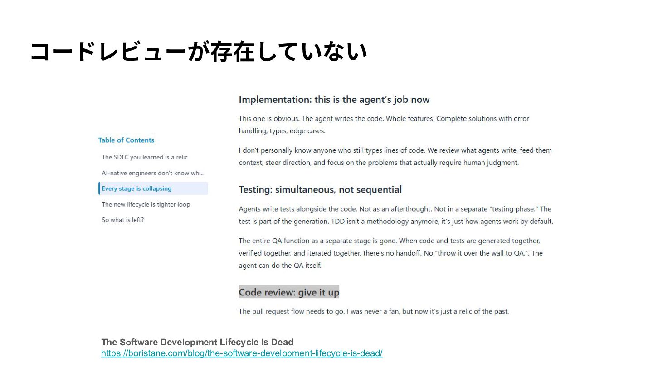Select 'Every stage is collapsing' contents entry
653x367 pixels.
pyautogui.click(x=153, y=188)
